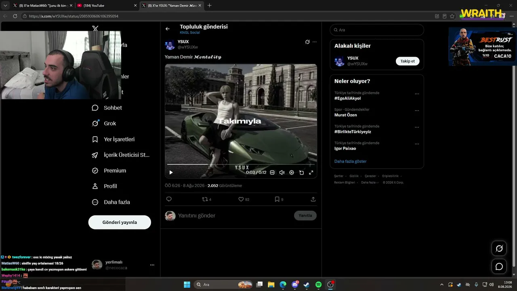Open floating messages chat button
The image size is (517, 291).
(499, 266)
